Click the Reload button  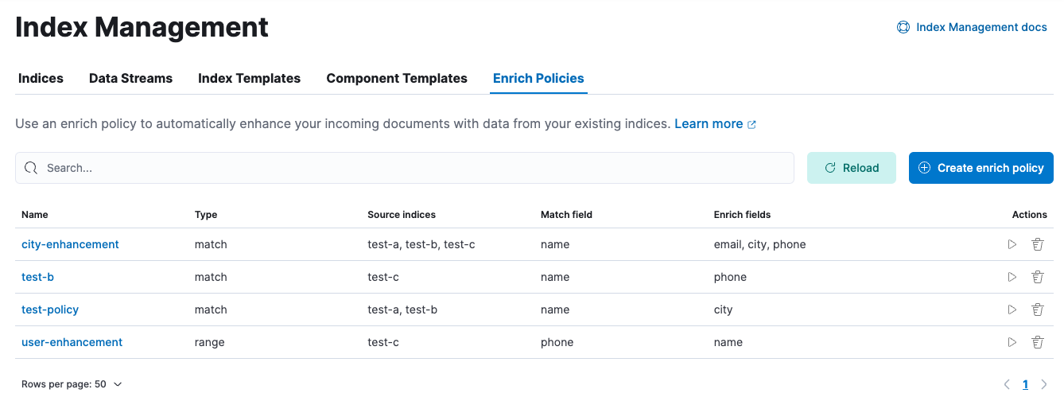(x=851, y=168)
